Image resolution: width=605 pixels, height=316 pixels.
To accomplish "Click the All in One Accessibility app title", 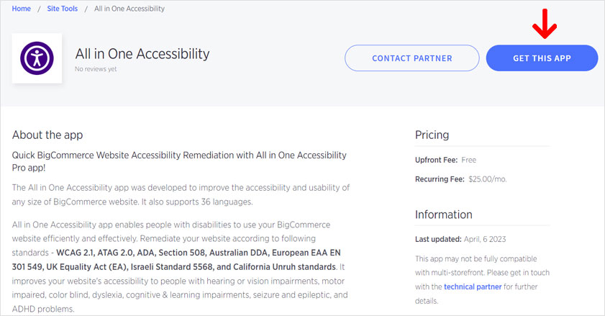I will coord(142,54).
